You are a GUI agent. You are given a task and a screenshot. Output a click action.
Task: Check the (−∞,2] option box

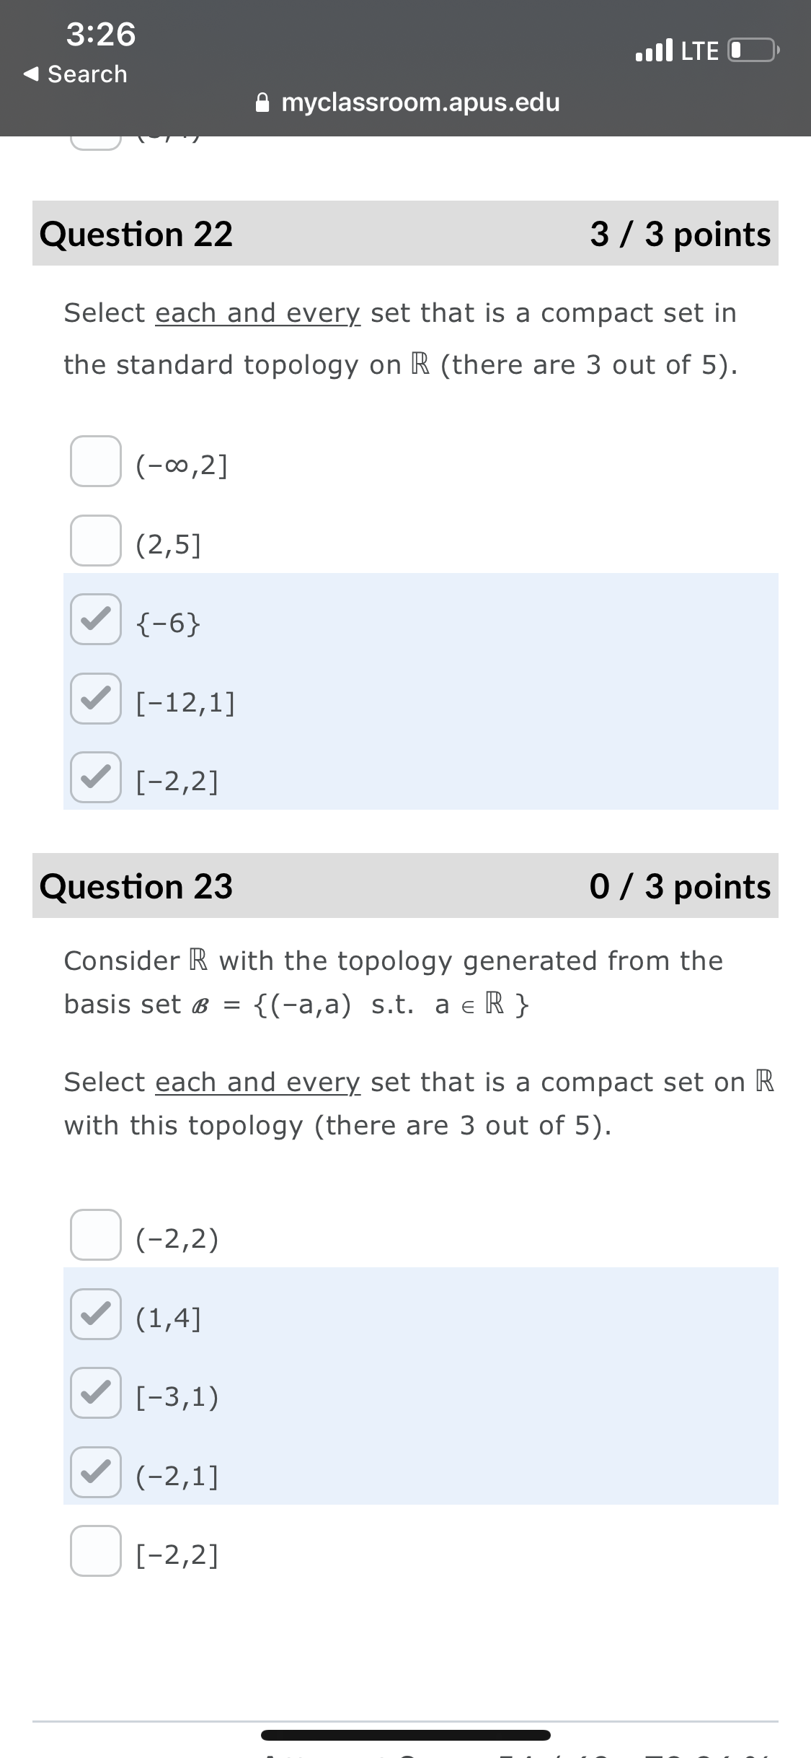[x=96, y=461]
